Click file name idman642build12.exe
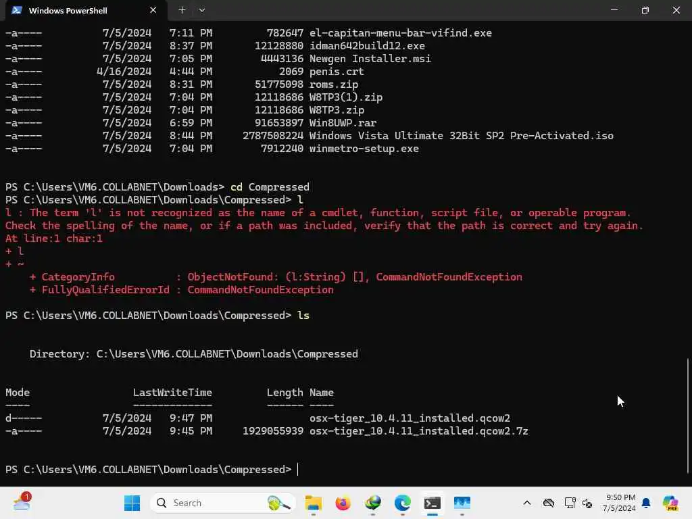The image size is (692, 519). point(367,46)
